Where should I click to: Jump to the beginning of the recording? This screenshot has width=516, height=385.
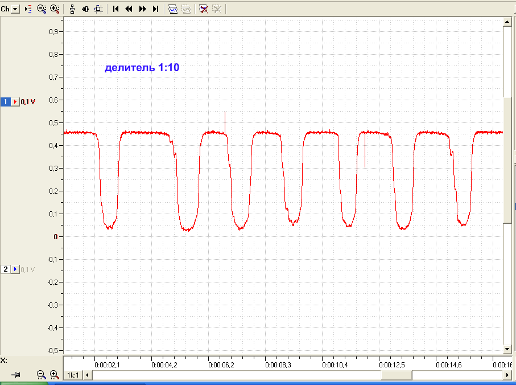click(x=115, y=9)
